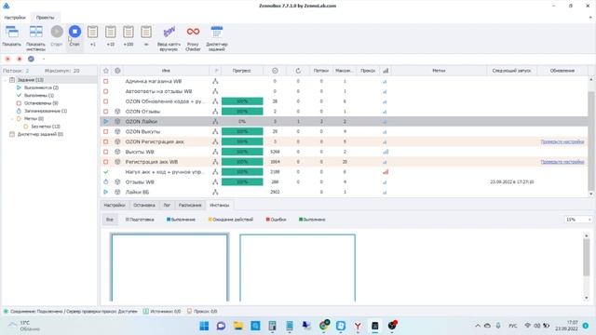The width and height of the screenshot is (596, 335).
Task: Click progress bar of Отзывы WB row
Action: pos(242,182)
